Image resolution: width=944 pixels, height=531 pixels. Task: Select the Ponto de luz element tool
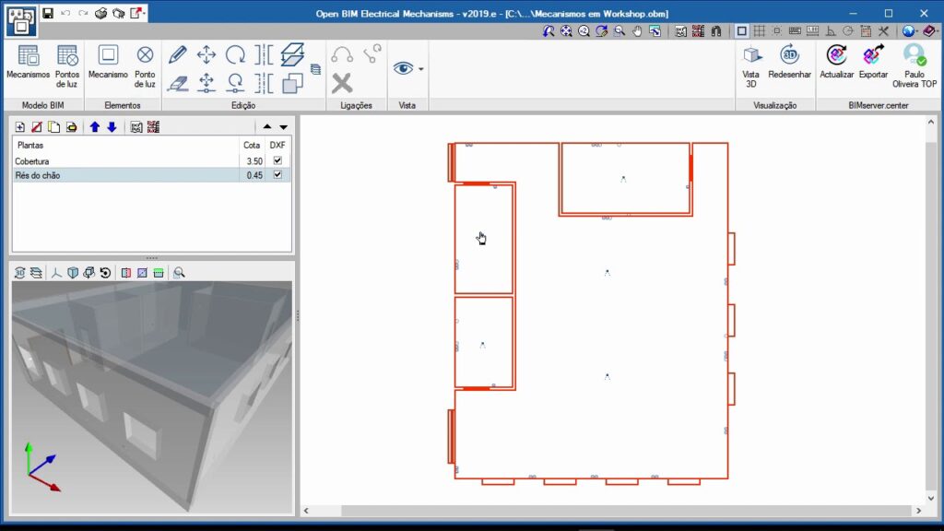pos(145,63)
